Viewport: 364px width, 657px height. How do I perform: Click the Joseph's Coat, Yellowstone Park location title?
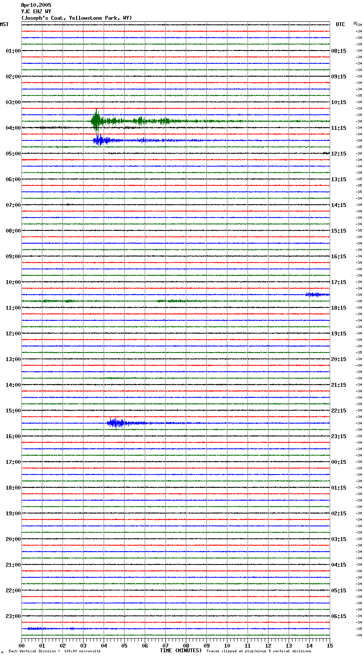tap(77, 18)
